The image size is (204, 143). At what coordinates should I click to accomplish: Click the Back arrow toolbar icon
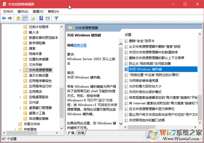tap(4, 18)
